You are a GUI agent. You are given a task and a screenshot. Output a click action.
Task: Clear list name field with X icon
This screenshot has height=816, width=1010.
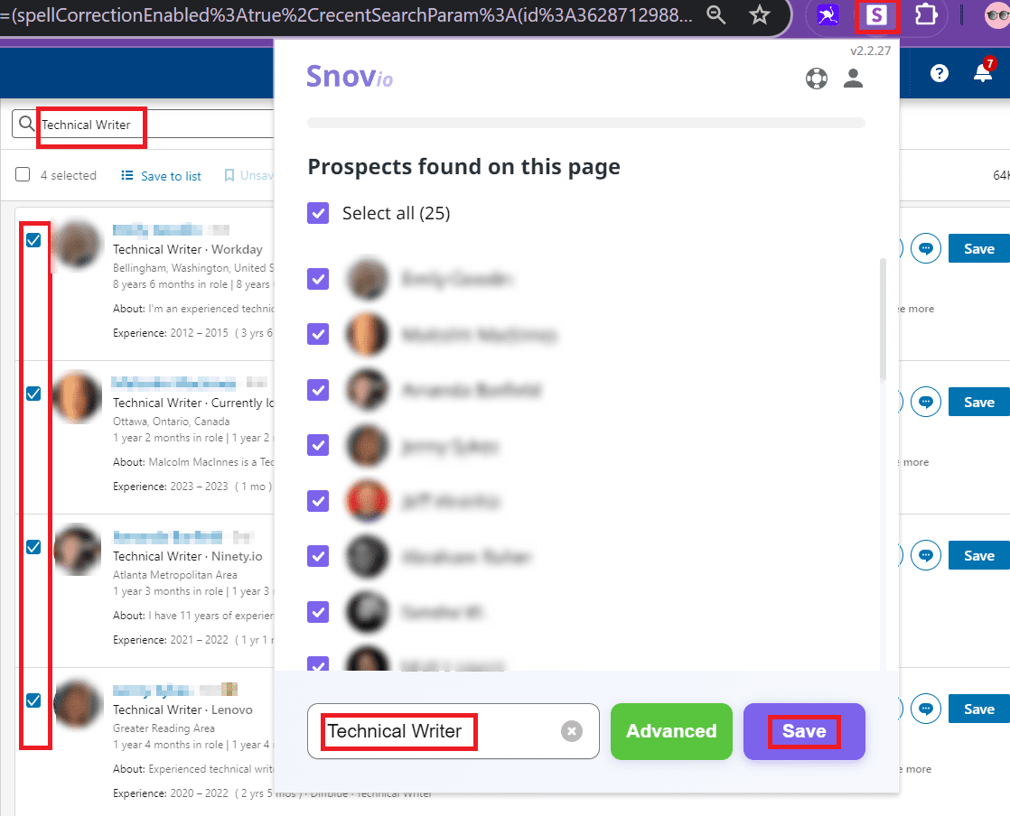click(571, 731)
